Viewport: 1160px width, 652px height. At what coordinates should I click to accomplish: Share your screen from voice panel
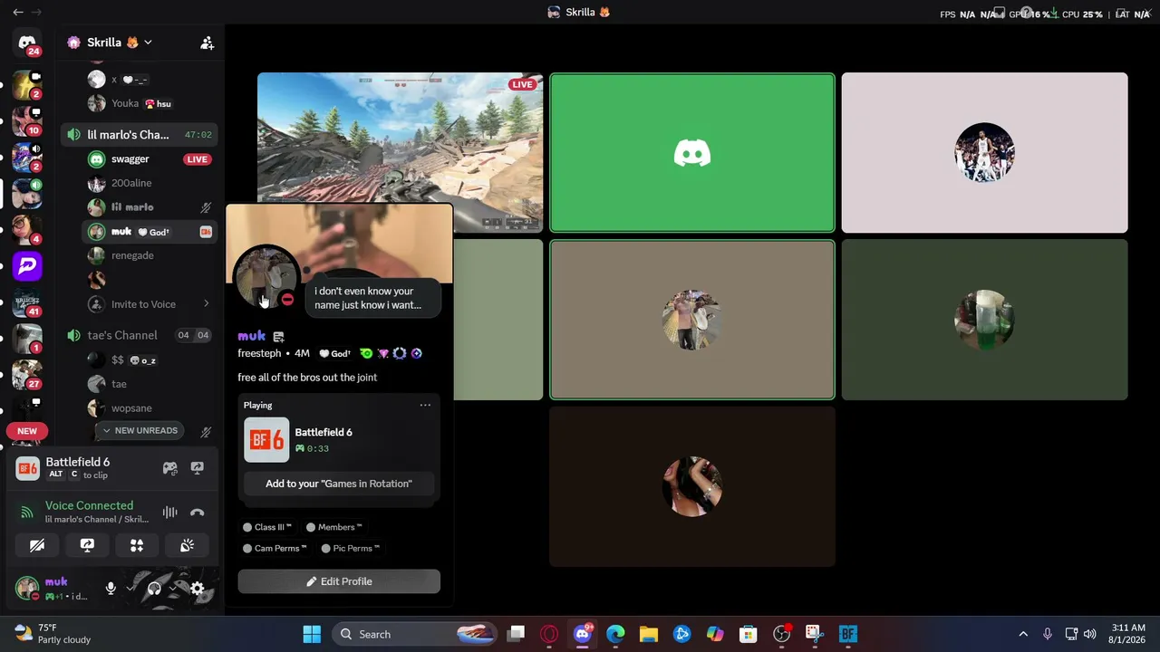pos(87,545)
